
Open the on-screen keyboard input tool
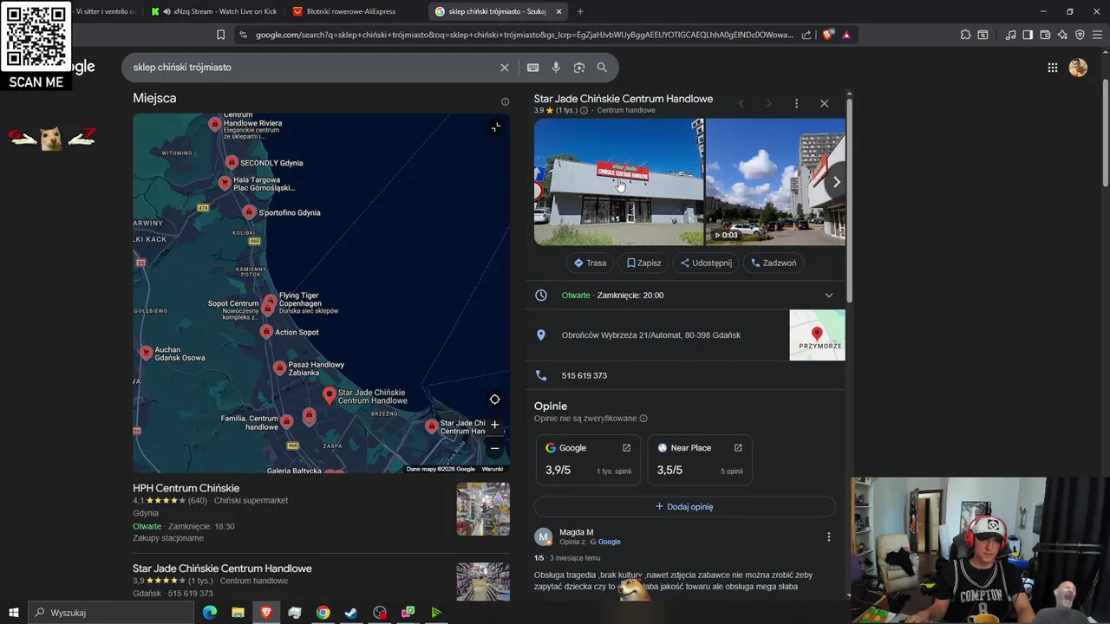532,68
